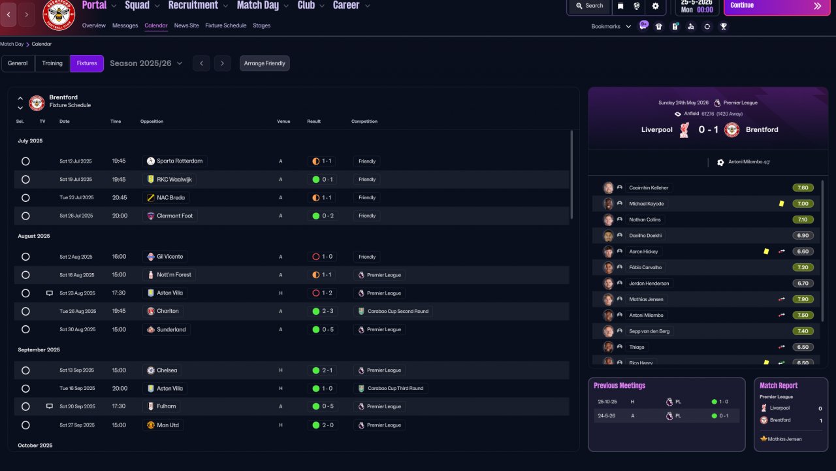The width and height of the screenshot is (836, 471).
Task: Click Mathias Jensen's substitution arrow icon
Action: 781,300
